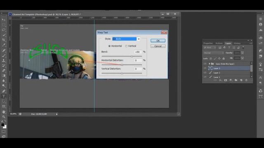The width and height of the screenshot is (264, 148).
Task: Select the Horizontal radio button
Action: pos(109,46)
